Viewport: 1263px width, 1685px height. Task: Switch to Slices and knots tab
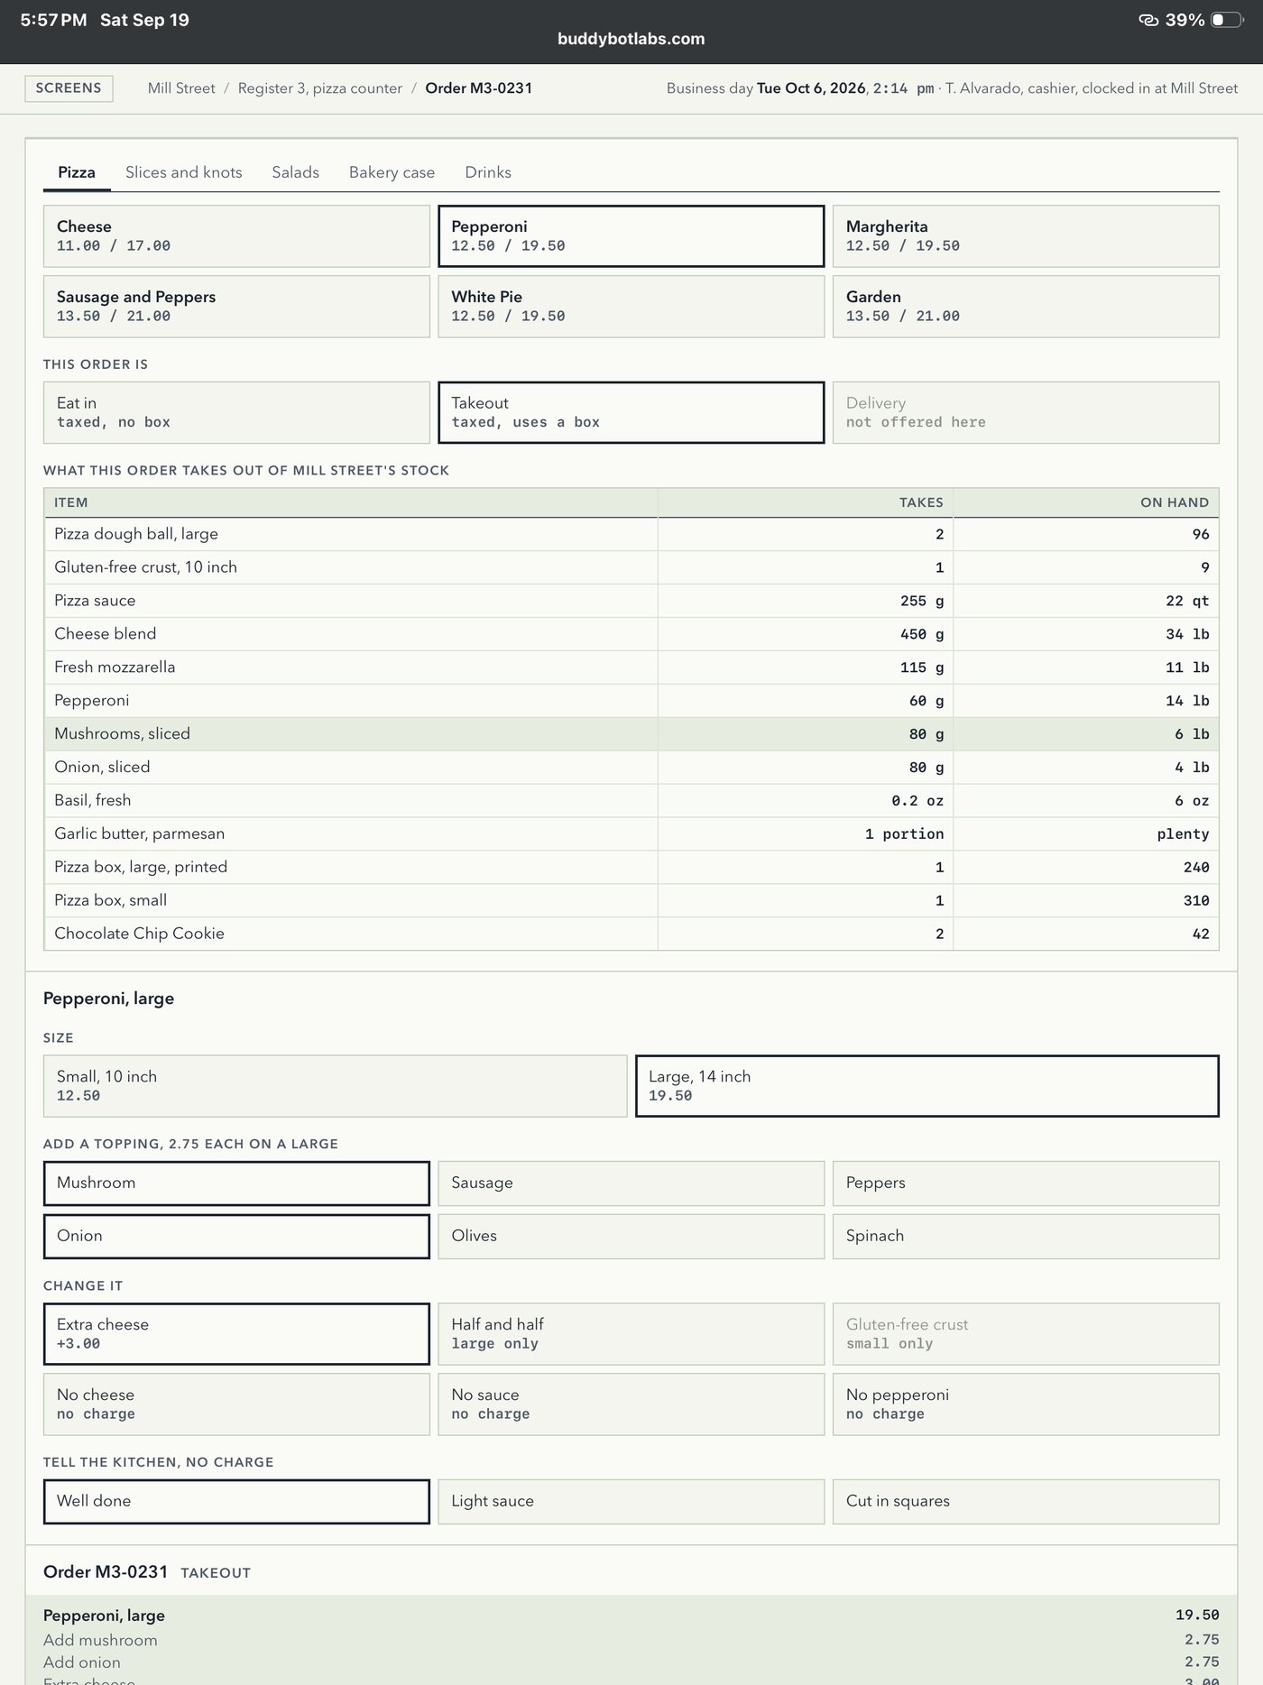coord(184,172)
